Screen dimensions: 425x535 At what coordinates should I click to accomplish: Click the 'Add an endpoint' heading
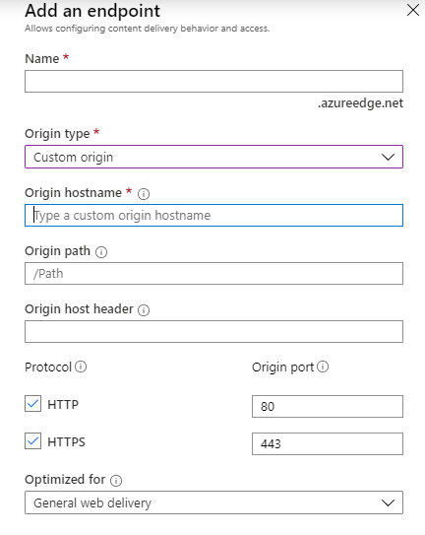coord(92,11)
